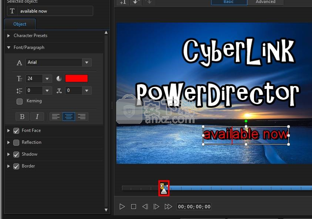The width and height of the screenshot is (312, 219).
Task: Click the timeline playhead marker
Action: coord(164,191)
